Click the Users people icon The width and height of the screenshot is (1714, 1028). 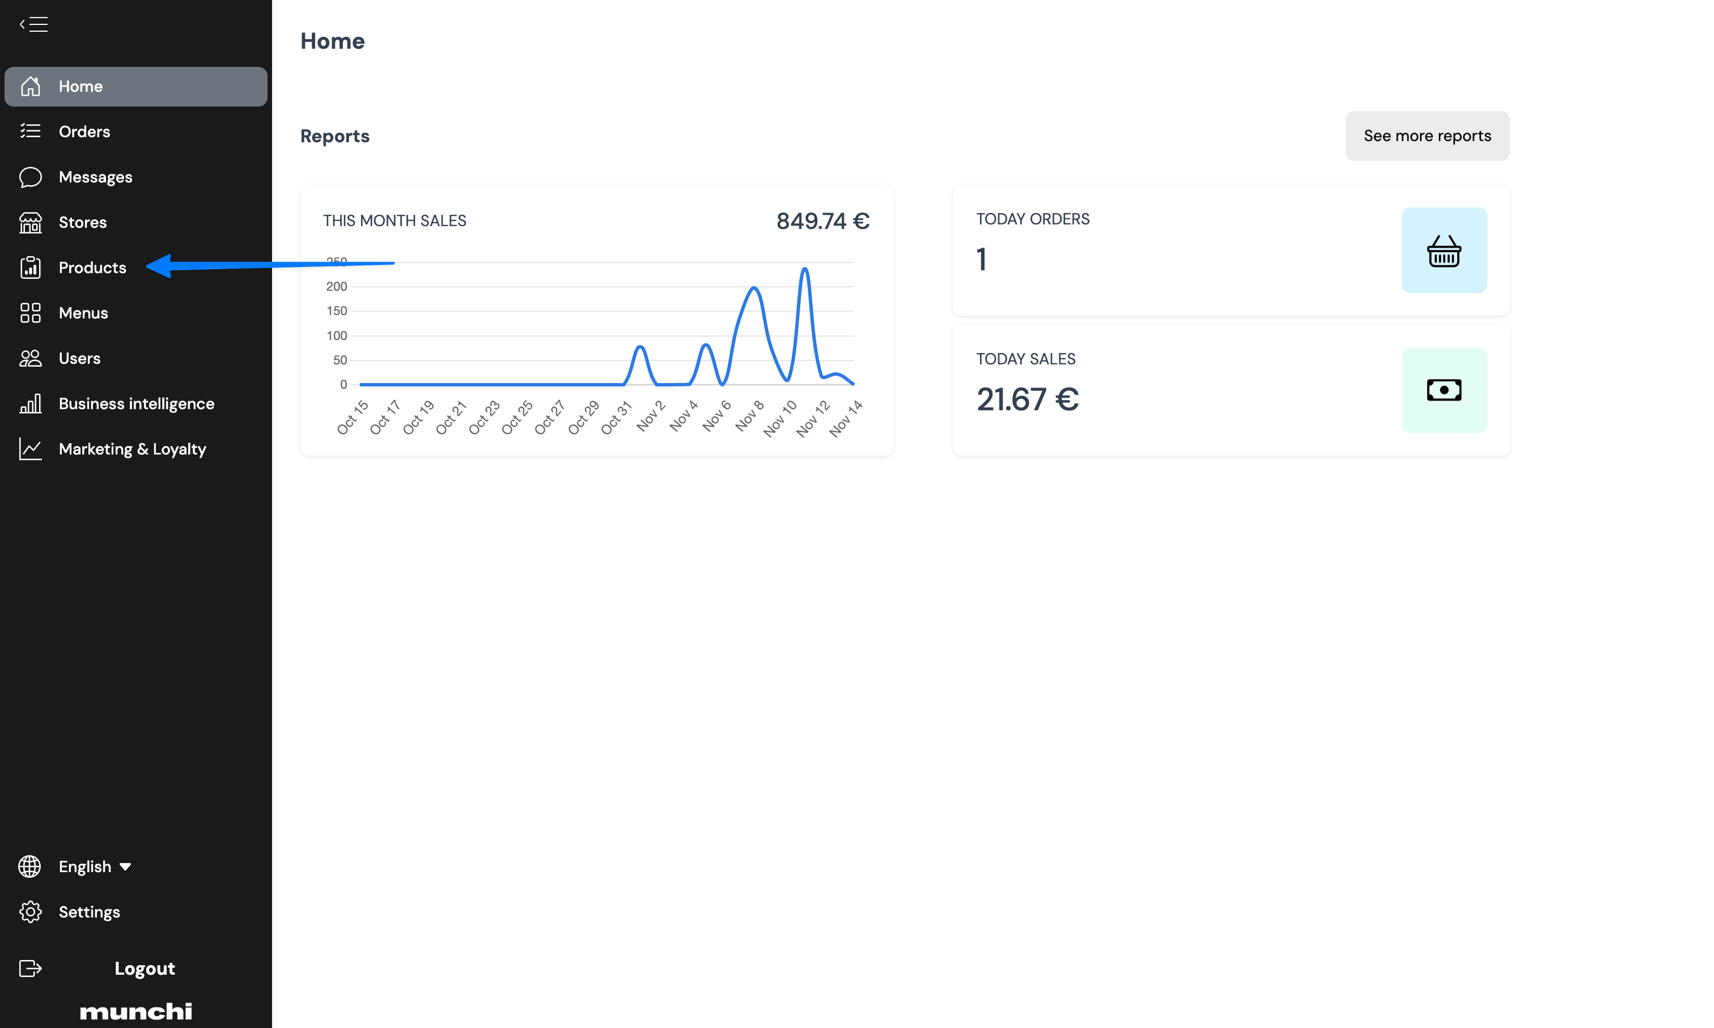[31, 358]
